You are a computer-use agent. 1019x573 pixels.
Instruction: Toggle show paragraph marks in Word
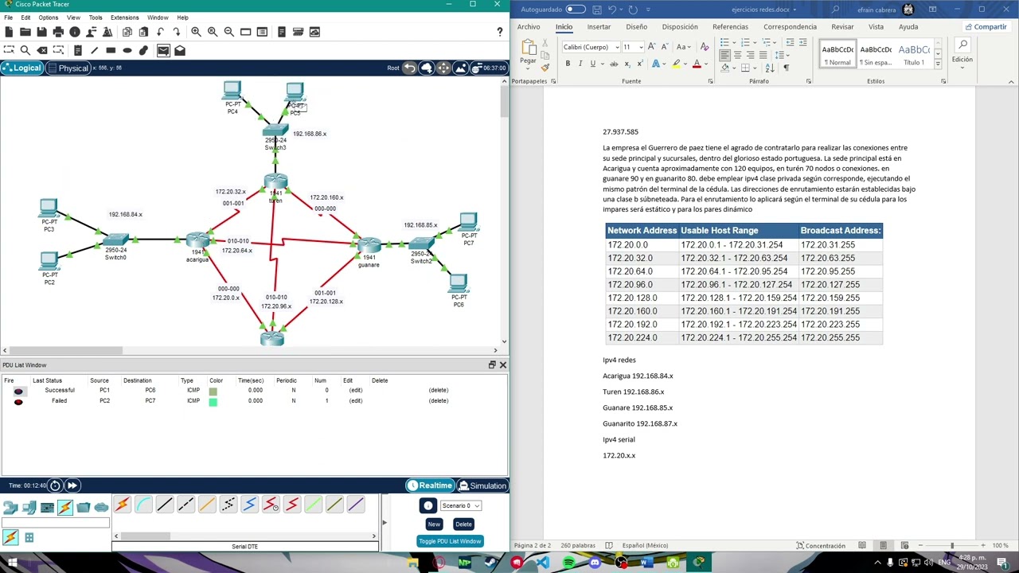pyautogui.click(x=787, y=68)
